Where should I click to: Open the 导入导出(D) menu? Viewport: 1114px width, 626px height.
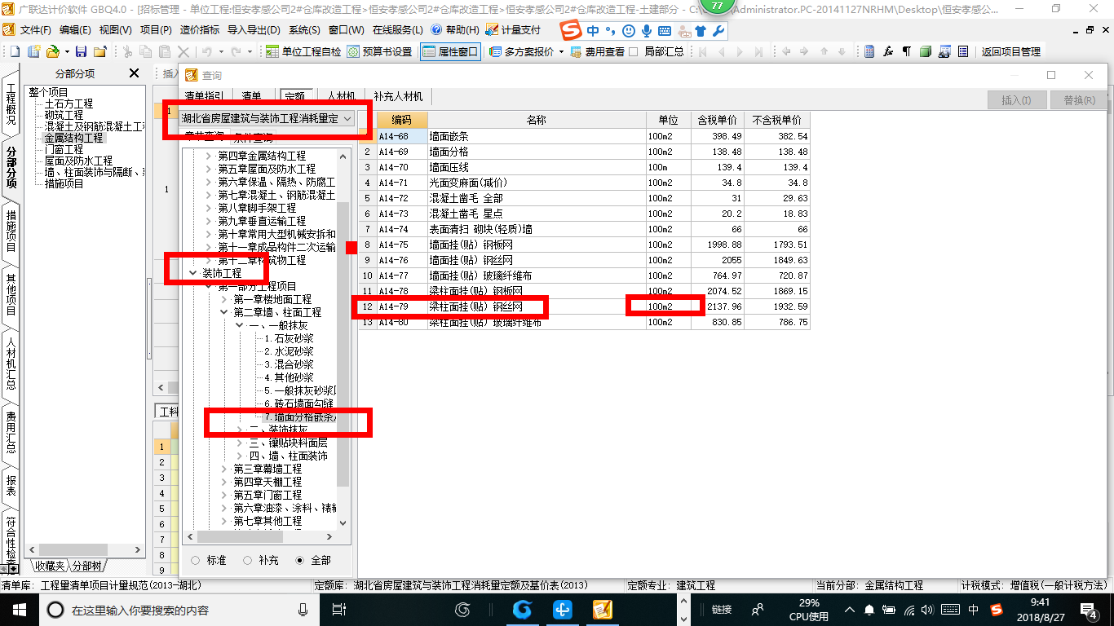(254, 30)
